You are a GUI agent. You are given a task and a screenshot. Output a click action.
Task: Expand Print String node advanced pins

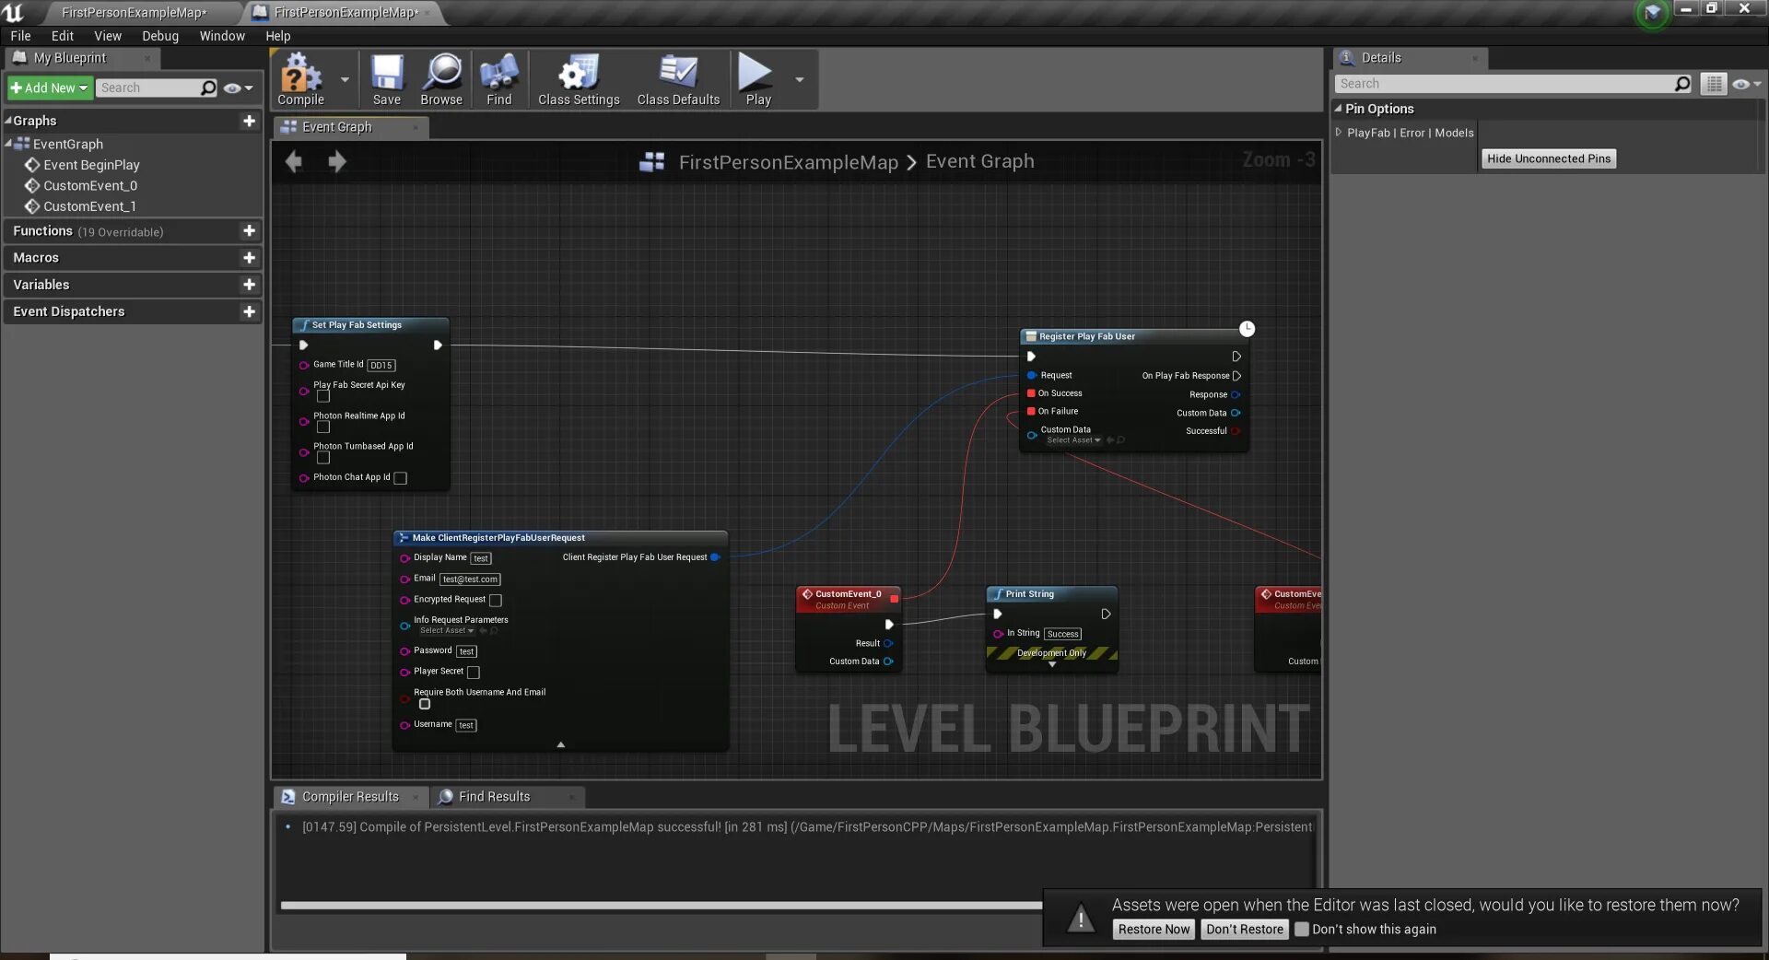click(1052, 664)
